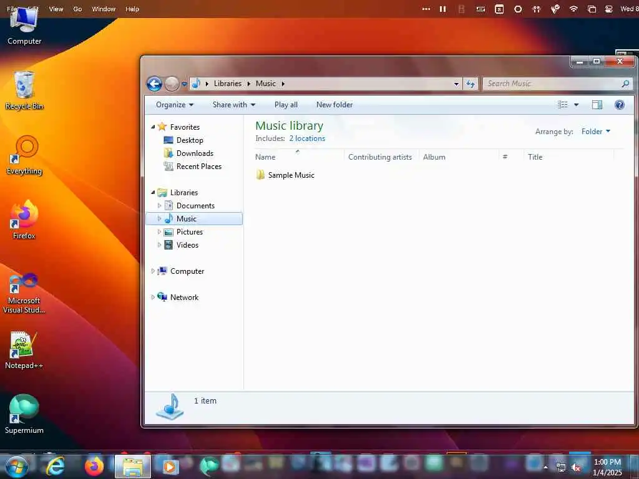Toggle the preview pane
The image size is (639, 479).
[x=597, y=105]
